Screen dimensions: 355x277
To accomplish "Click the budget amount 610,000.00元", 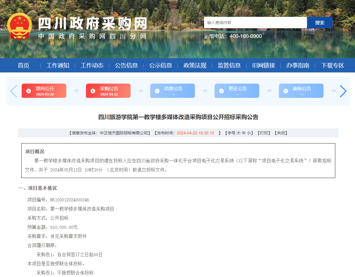I will click(x=64, y=227).
